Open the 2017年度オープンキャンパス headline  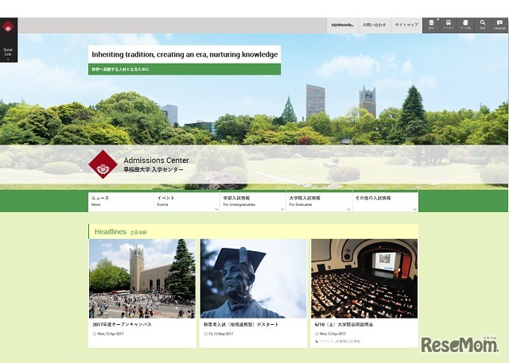pyautogui.click(x=122, y=324)
